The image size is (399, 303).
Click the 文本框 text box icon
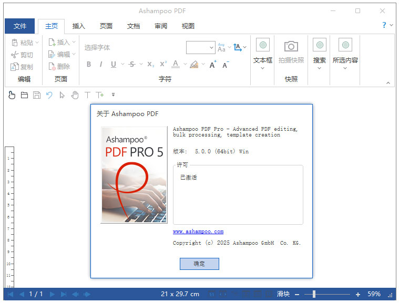tap(263, 45)
